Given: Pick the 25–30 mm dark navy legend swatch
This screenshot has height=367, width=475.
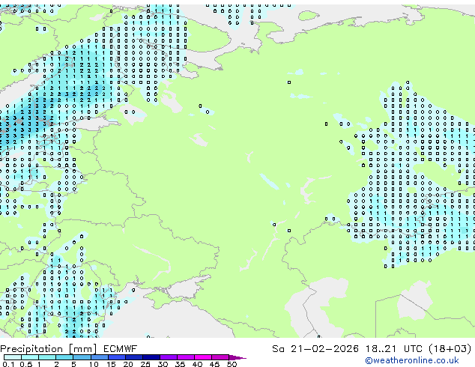Looking at the screenshot, I should 151,357.
